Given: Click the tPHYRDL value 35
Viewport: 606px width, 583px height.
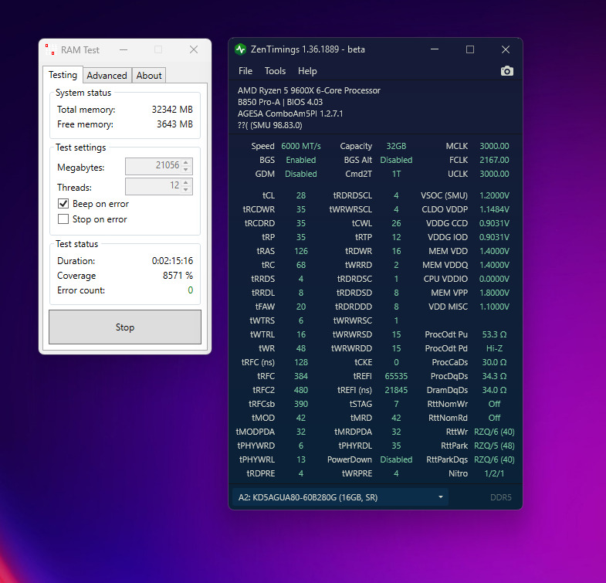Looking at the screenshot, I should click(x=396, y=446).
